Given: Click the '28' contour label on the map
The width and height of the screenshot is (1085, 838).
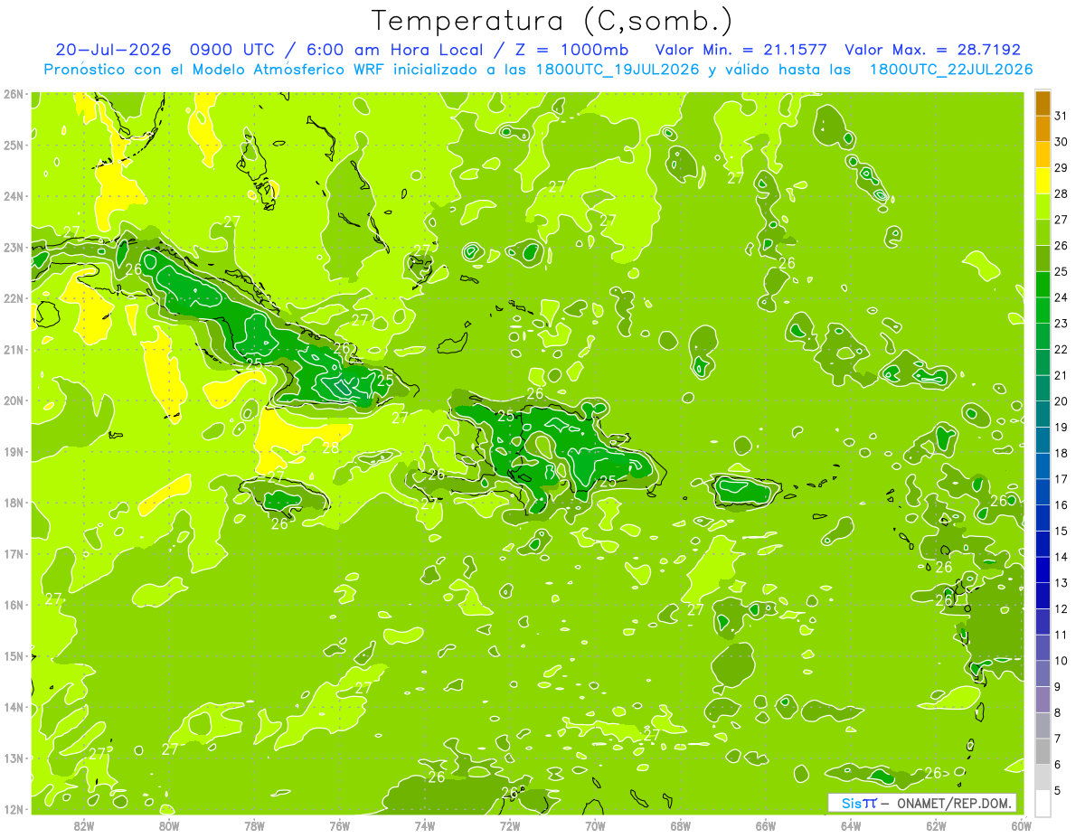Looking at the screenshot, I should (x=331, y=447).
